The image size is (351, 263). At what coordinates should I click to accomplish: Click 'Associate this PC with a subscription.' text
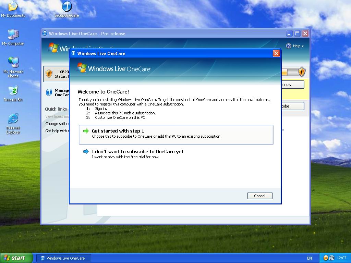125,113
